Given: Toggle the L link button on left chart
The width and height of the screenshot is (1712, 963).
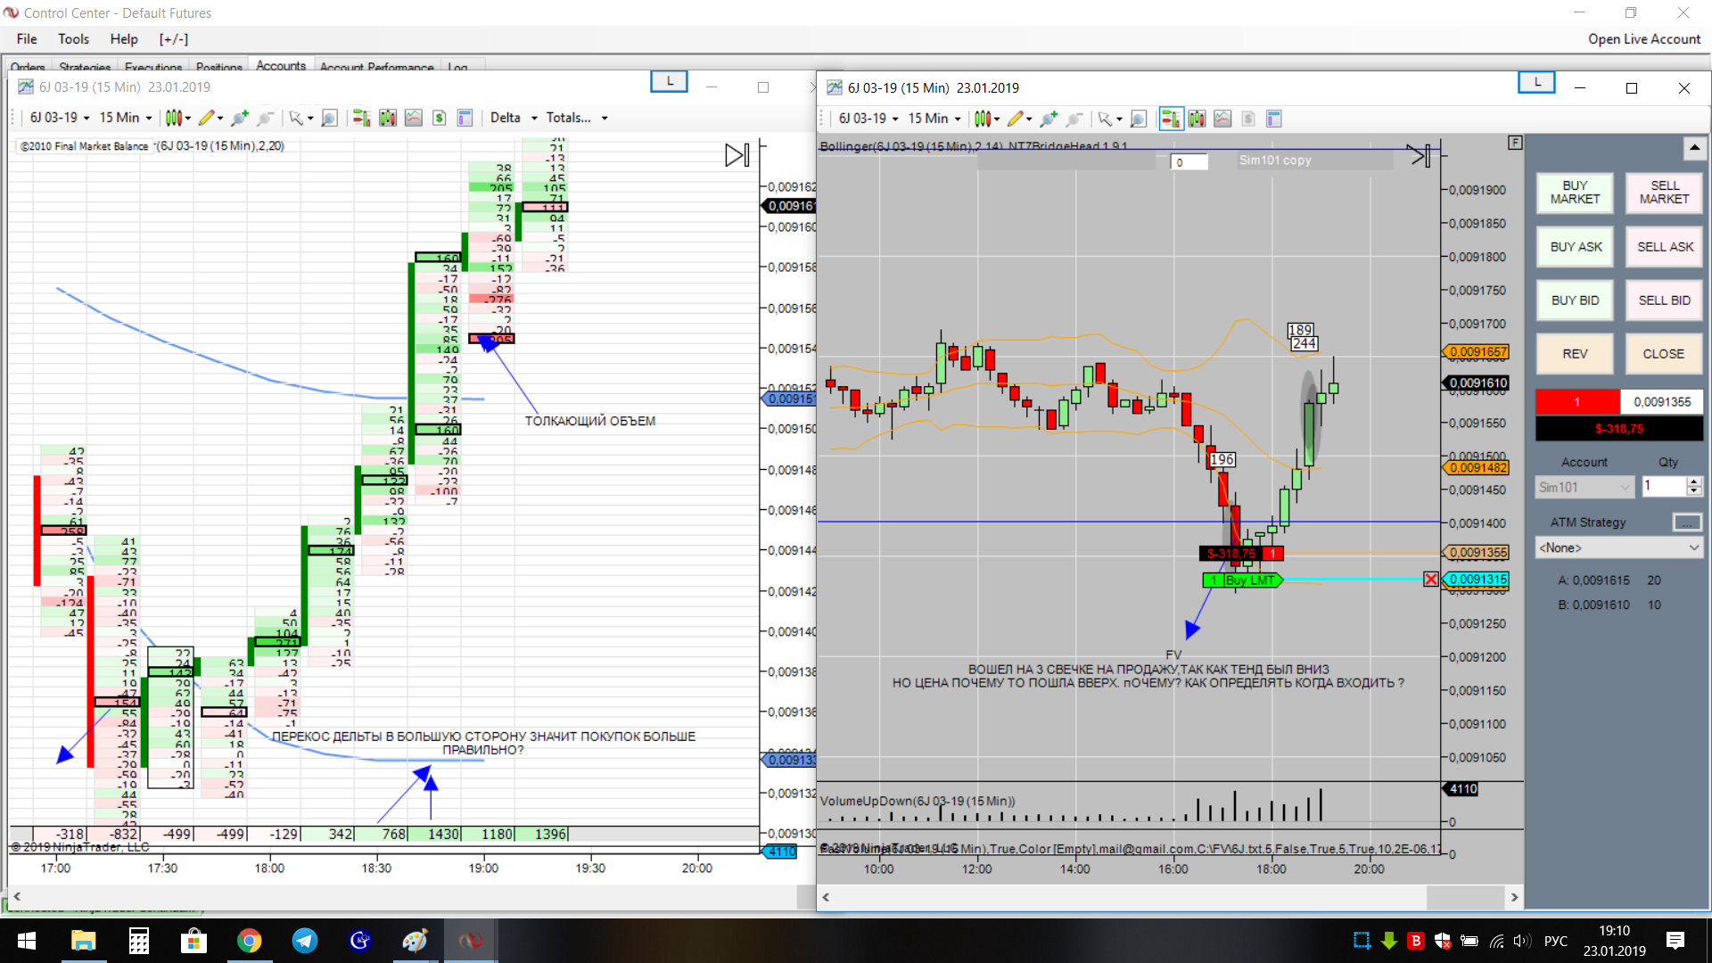Looking at the screenshot, I should point(670,81).
